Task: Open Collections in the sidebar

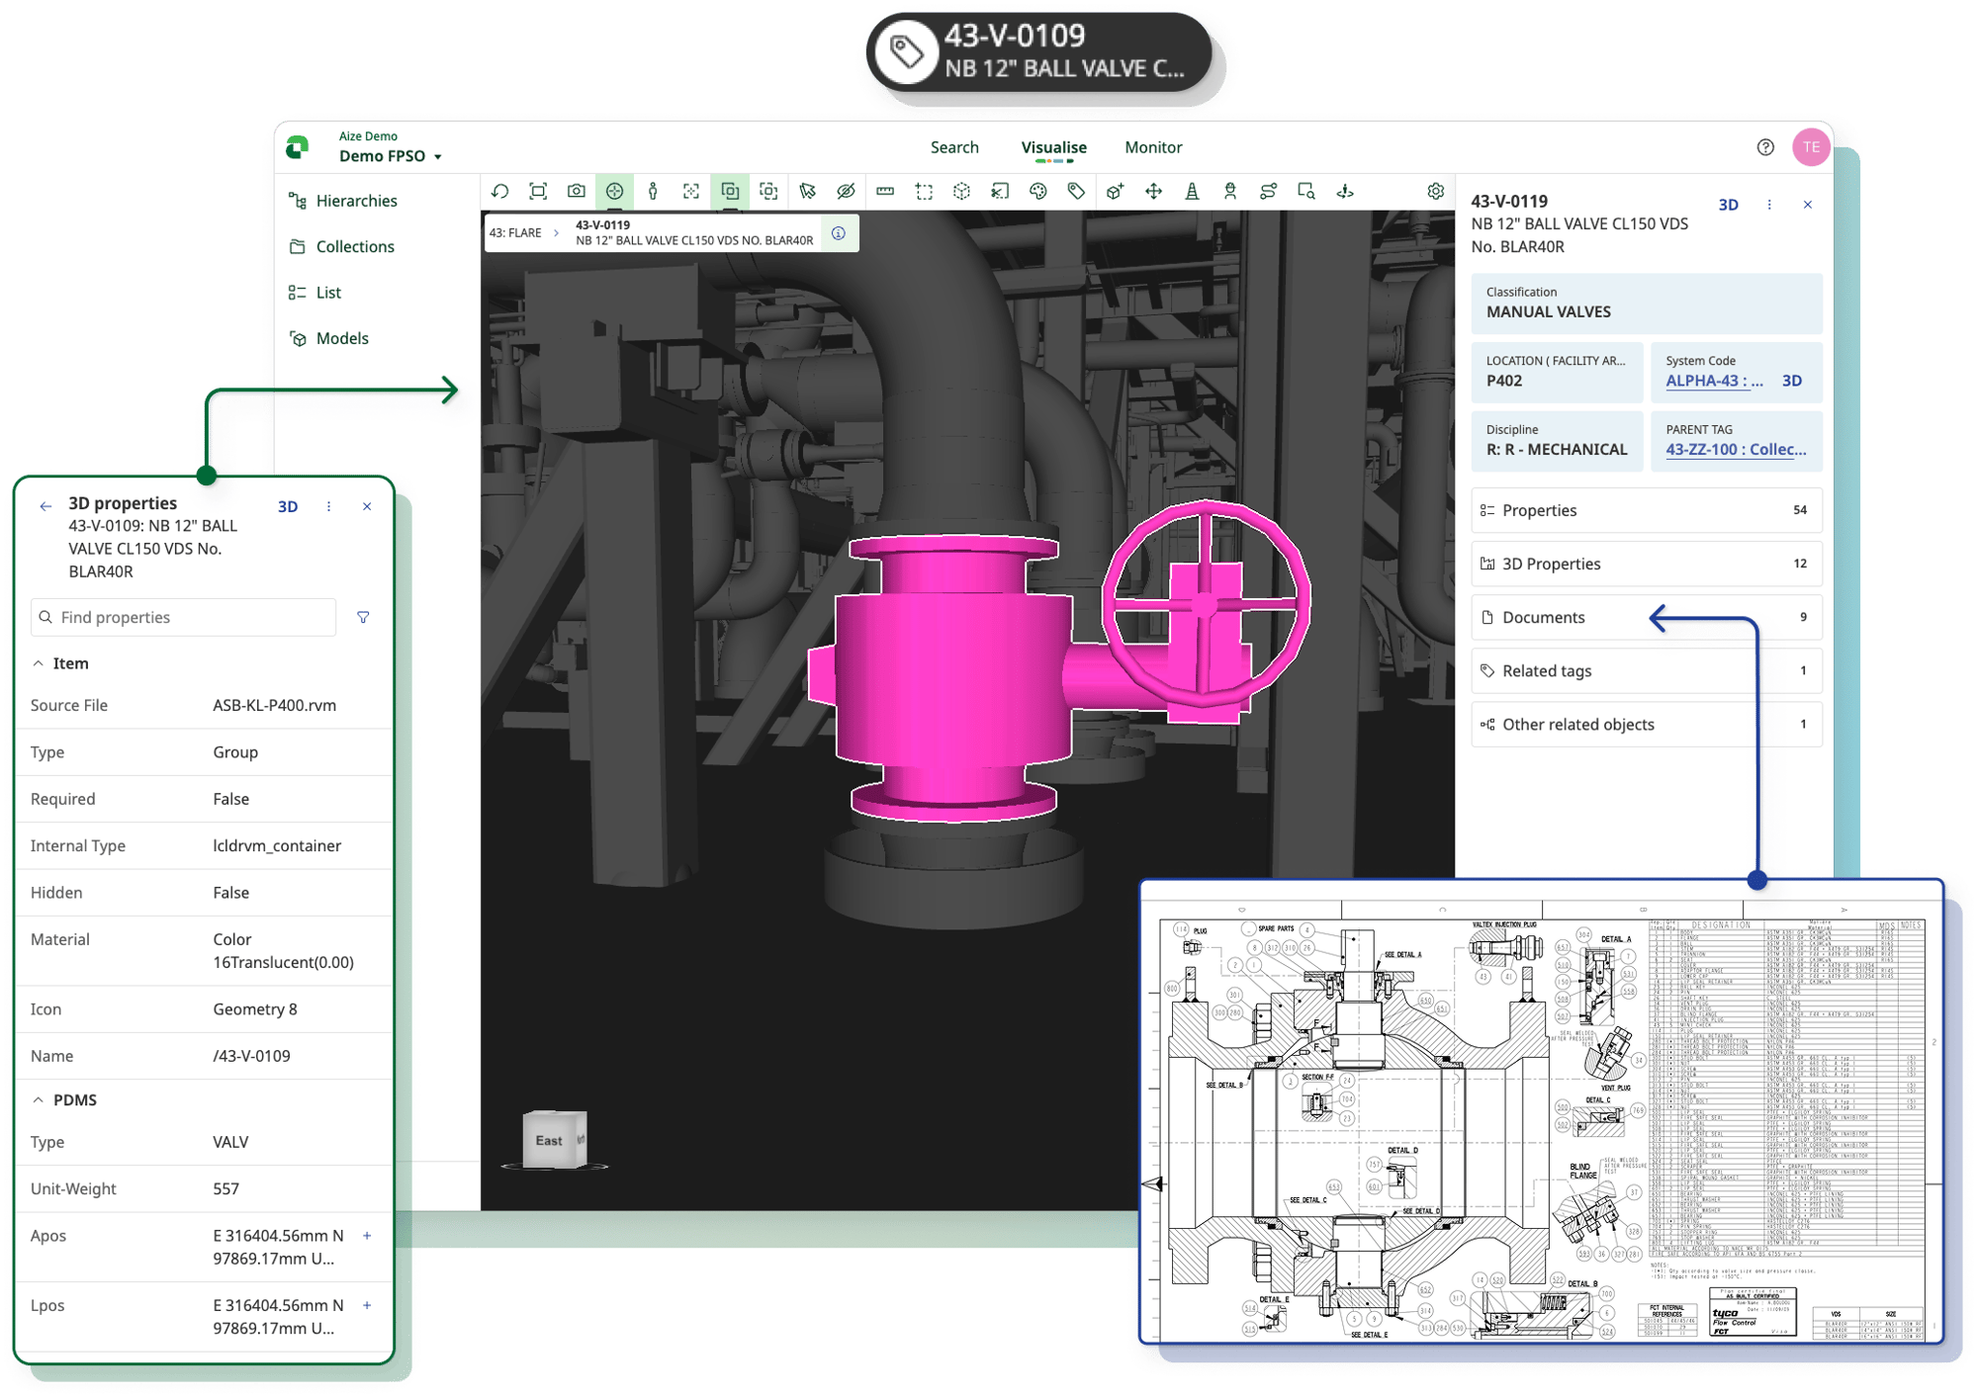Action: point(342,246)
